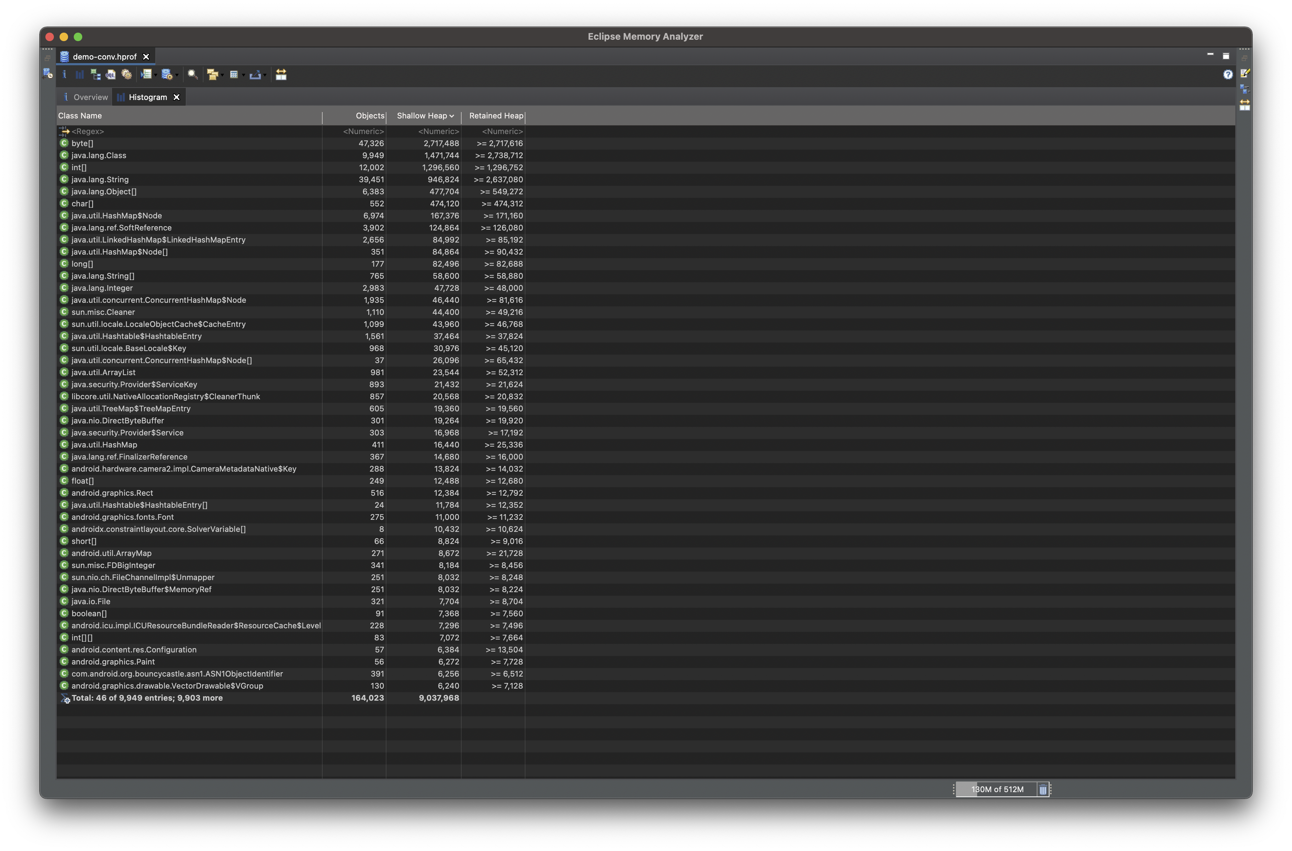Open the OQL query editor icon
The height and width of the screenshot is (851, 1292).
[x=111, y=75]
